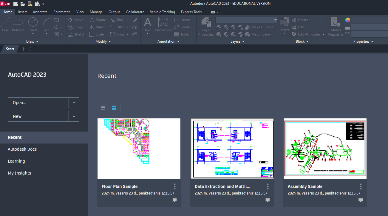
Task: Open the Parametric ribbon tab
Action: tap(62, 12)
